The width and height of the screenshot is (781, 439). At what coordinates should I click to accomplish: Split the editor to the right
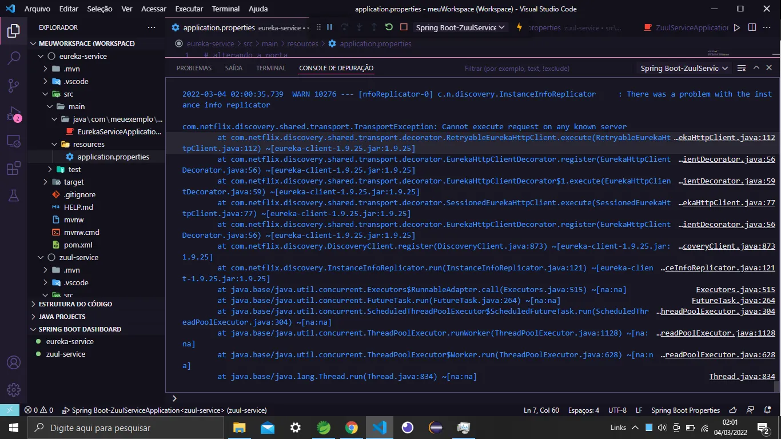coord(752,27)
